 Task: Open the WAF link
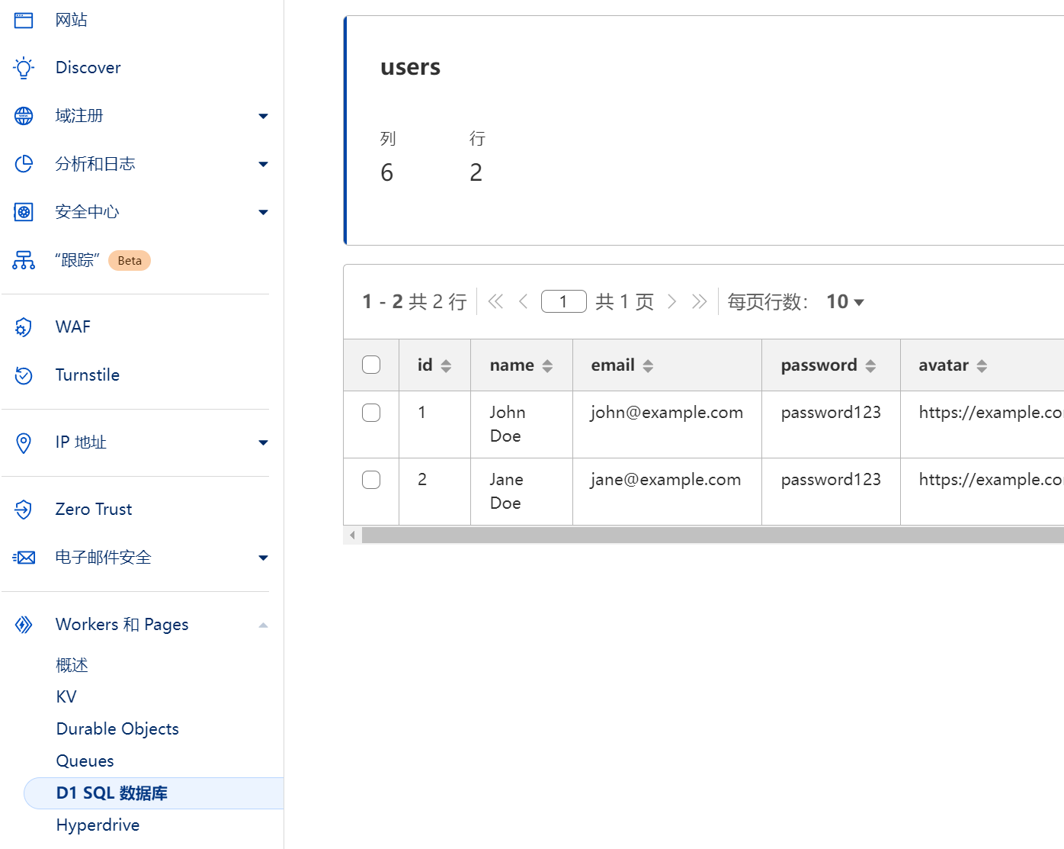(73, 327)
